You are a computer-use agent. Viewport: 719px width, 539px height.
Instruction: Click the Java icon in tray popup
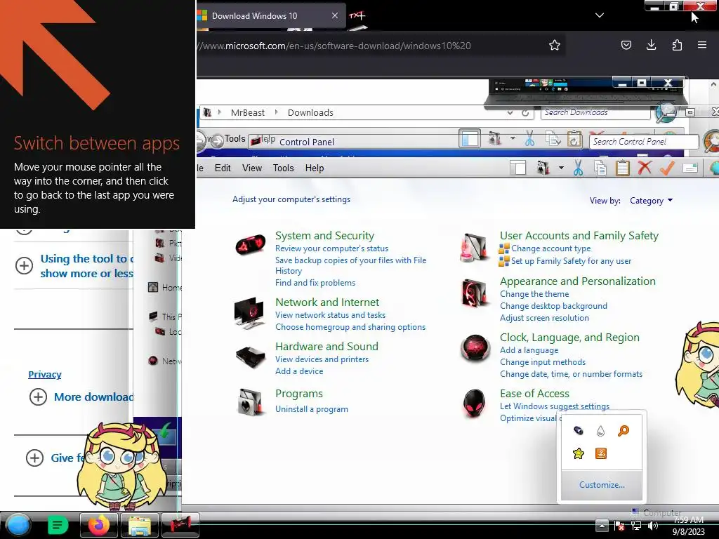[x=601, y=453]
